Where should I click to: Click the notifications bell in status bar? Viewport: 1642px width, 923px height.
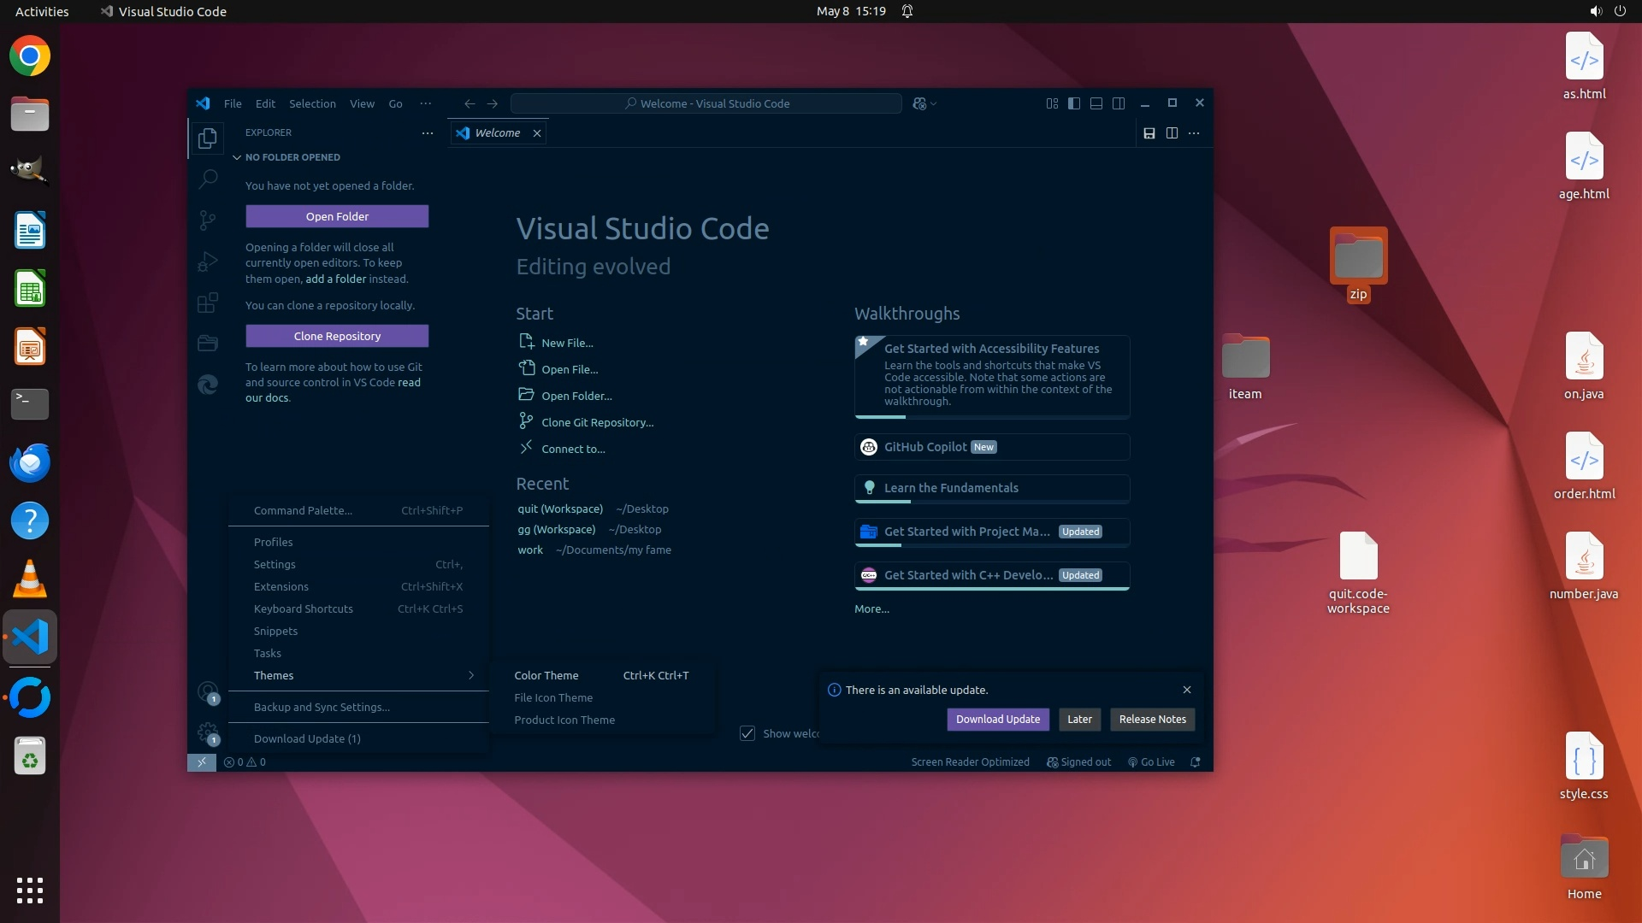(x=1196, y=762)
